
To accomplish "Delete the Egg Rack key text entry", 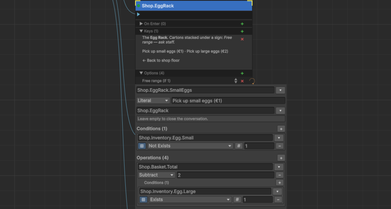I will (x=242, y=39).
